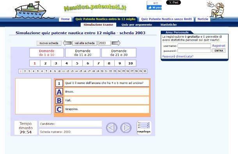The height and width of the screenshot is (154, 238).
Task: Go to previous scheda with left arrow
Action: (67, 43)
